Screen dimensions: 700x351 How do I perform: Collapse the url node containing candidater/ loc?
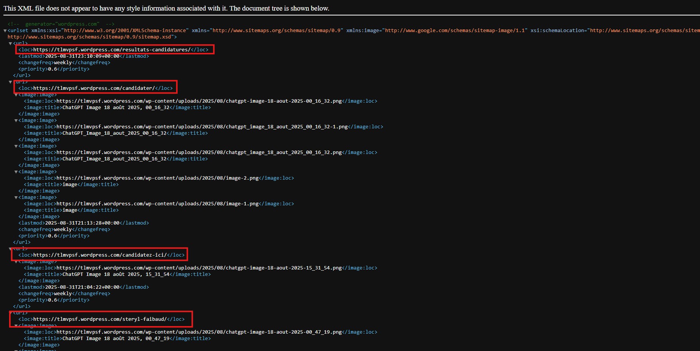[10, 82]
